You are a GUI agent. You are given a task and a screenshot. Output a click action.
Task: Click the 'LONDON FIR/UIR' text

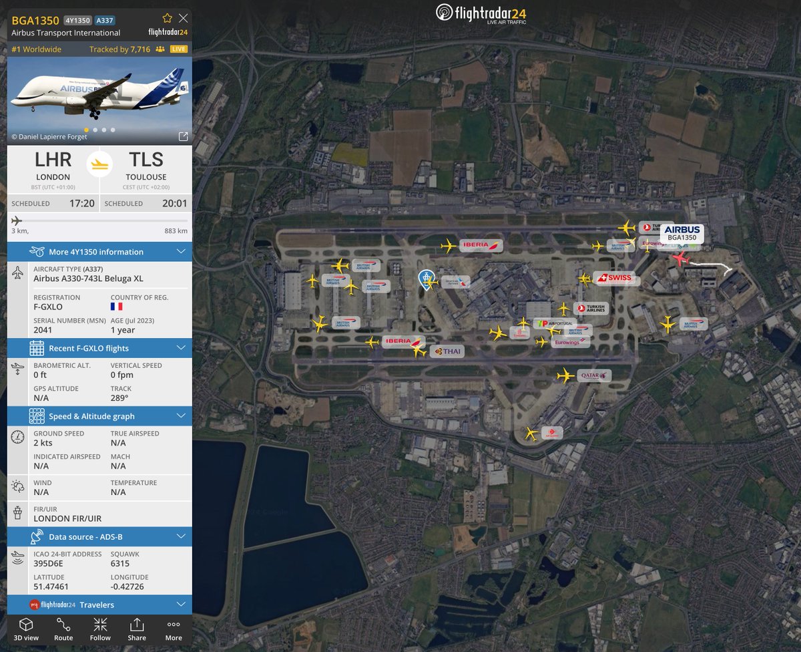[67, 518]
